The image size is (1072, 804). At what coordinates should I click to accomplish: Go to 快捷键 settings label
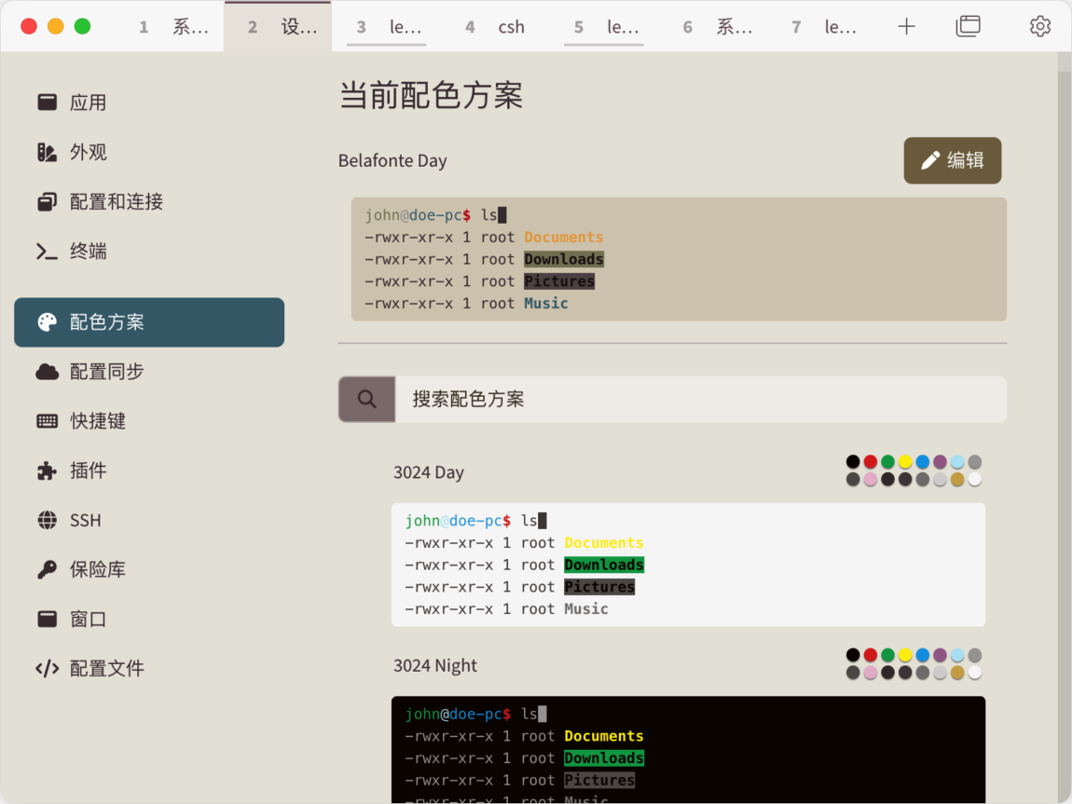(x=98, y=421)
